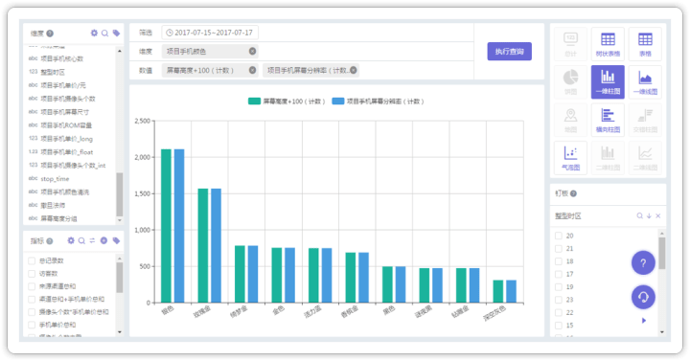The height and width of the screenshot is (361, 690).
Task: Open settings gear in 维度 panel header
Action: 94,33
